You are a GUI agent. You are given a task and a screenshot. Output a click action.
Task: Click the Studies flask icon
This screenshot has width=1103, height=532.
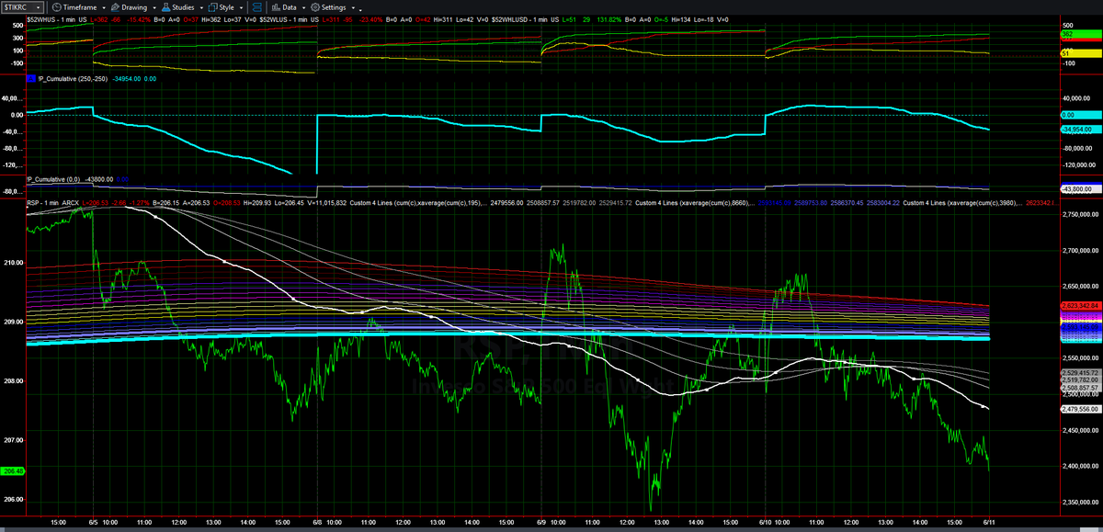point(165,6)
